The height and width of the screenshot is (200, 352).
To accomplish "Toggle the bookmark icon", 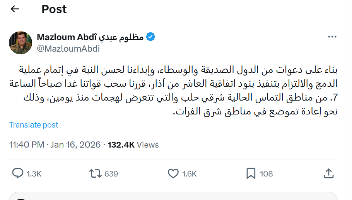I will [251, 174].
